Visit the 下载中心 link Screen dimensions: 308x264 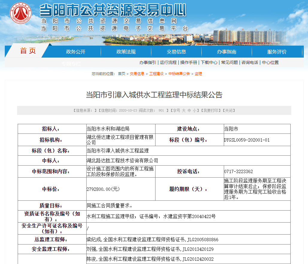click(209, 62)
